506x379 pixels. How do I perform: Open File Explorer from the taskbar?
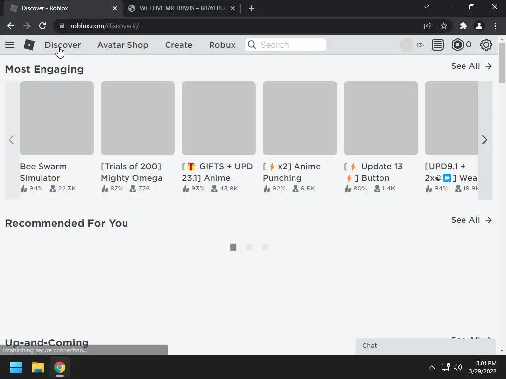point(38,367)
